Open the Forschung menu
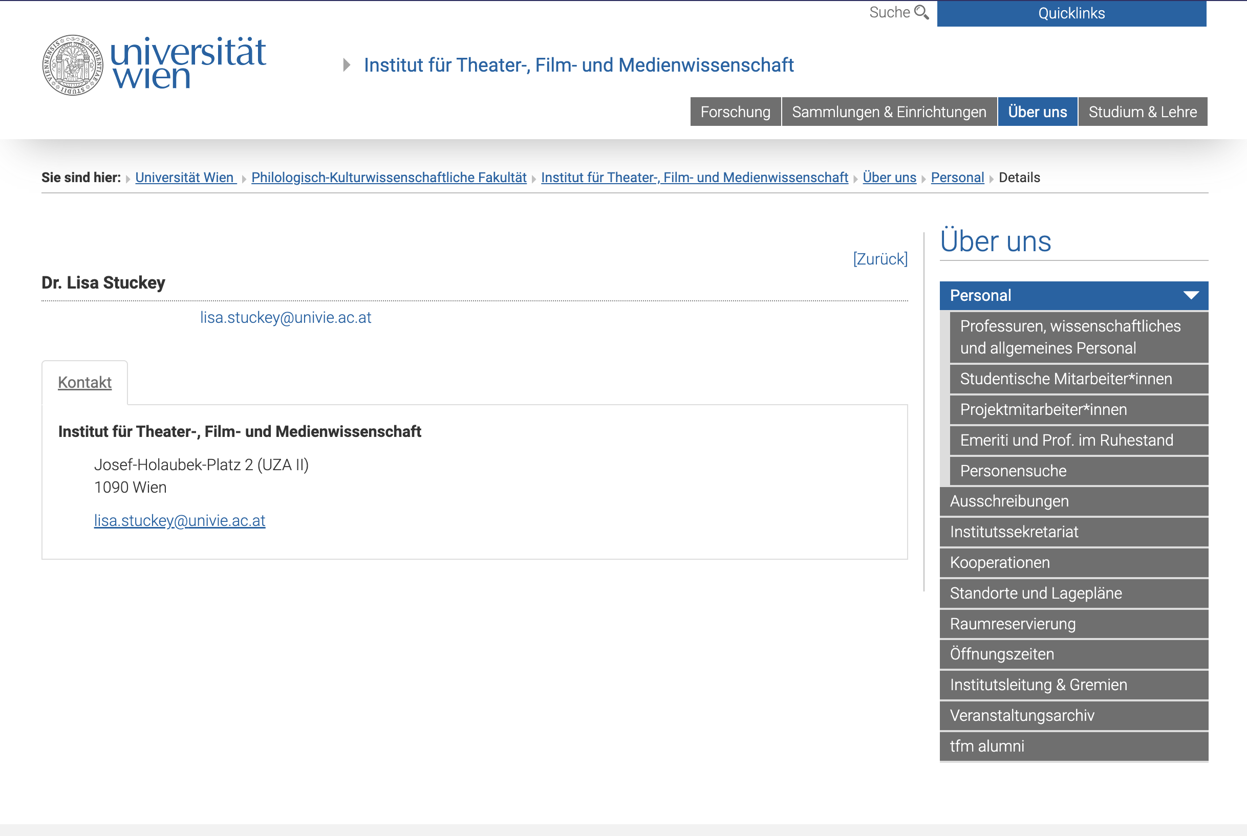Screen dimensions: 1247x836 pyautogui.click(x=735, y=112)
